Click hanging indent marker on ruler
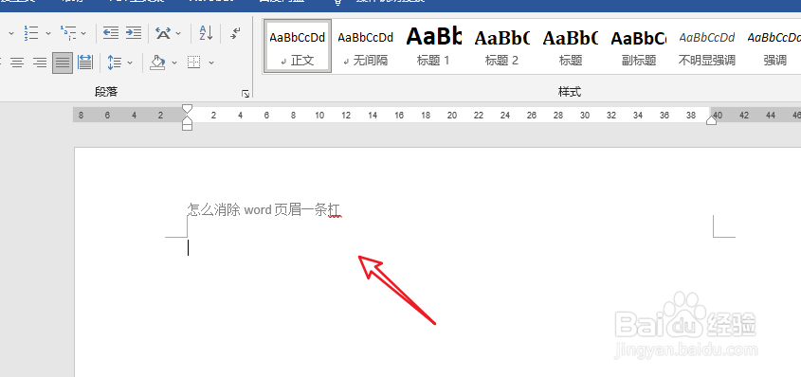 (188, 119)
